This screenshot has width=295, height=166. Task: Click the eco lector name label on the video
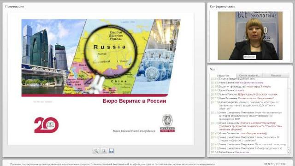249,57
